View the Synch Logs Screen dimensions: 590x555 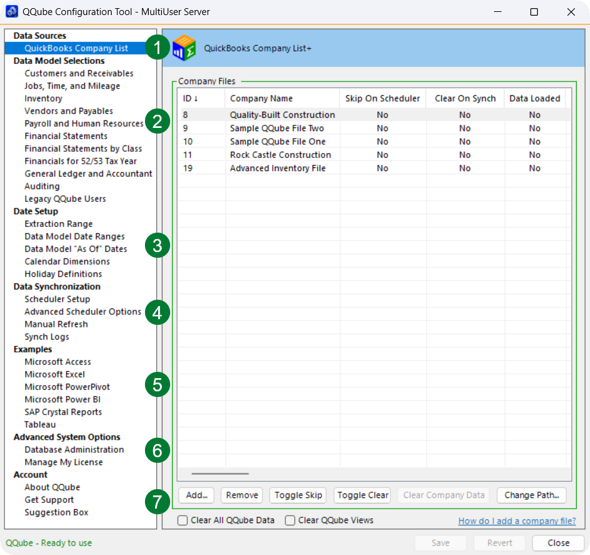tap(46, 337)
